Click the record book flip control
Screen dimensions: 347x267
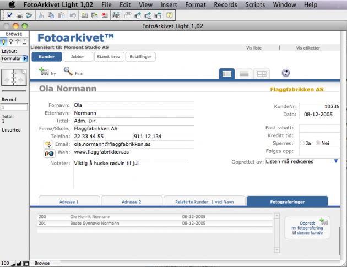14,78
